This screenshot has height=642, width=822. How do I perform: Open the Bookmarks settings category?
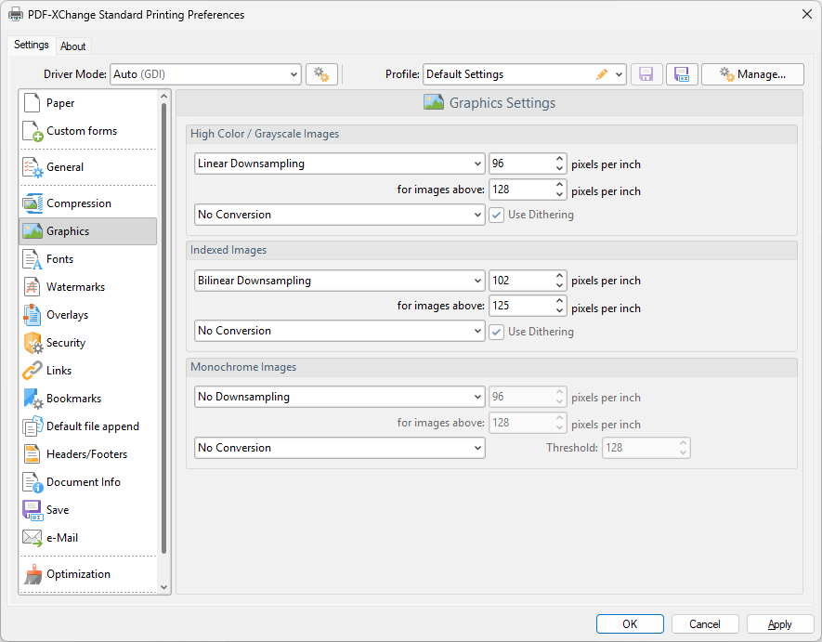[74, 399]
